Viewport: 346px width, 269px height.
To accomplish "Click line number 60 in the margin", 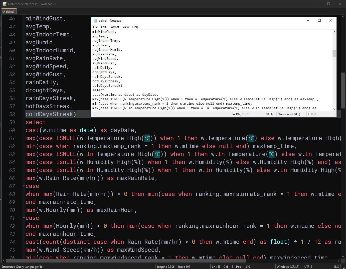I will tap(12, 130).
